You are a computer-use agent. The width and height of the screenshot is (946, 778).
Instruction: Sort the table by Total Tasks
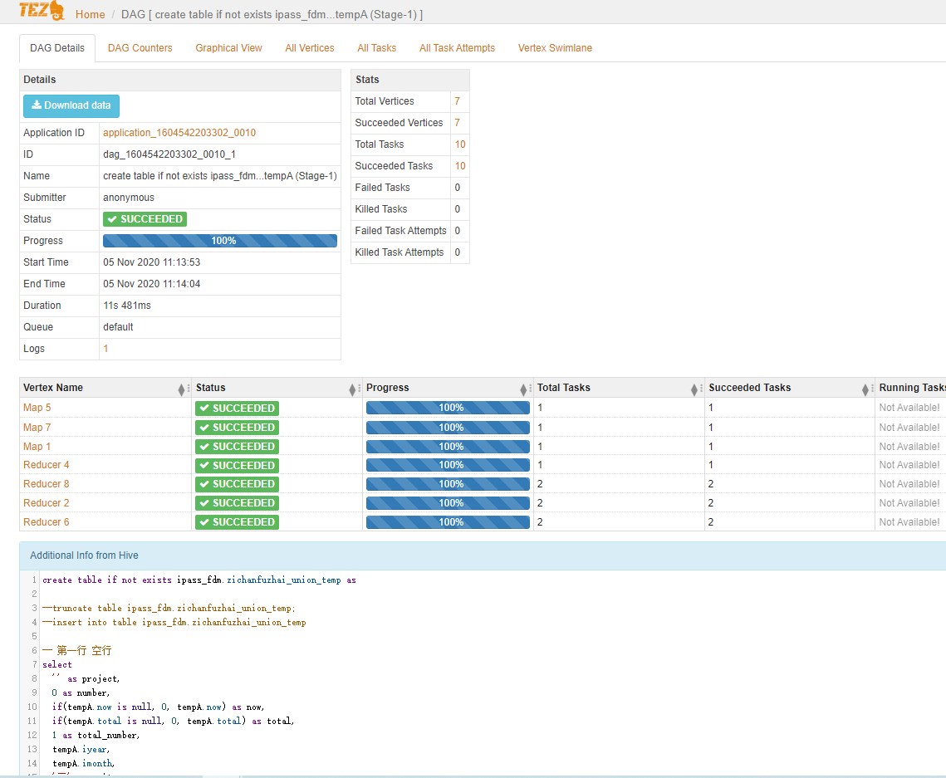point(696,389)
